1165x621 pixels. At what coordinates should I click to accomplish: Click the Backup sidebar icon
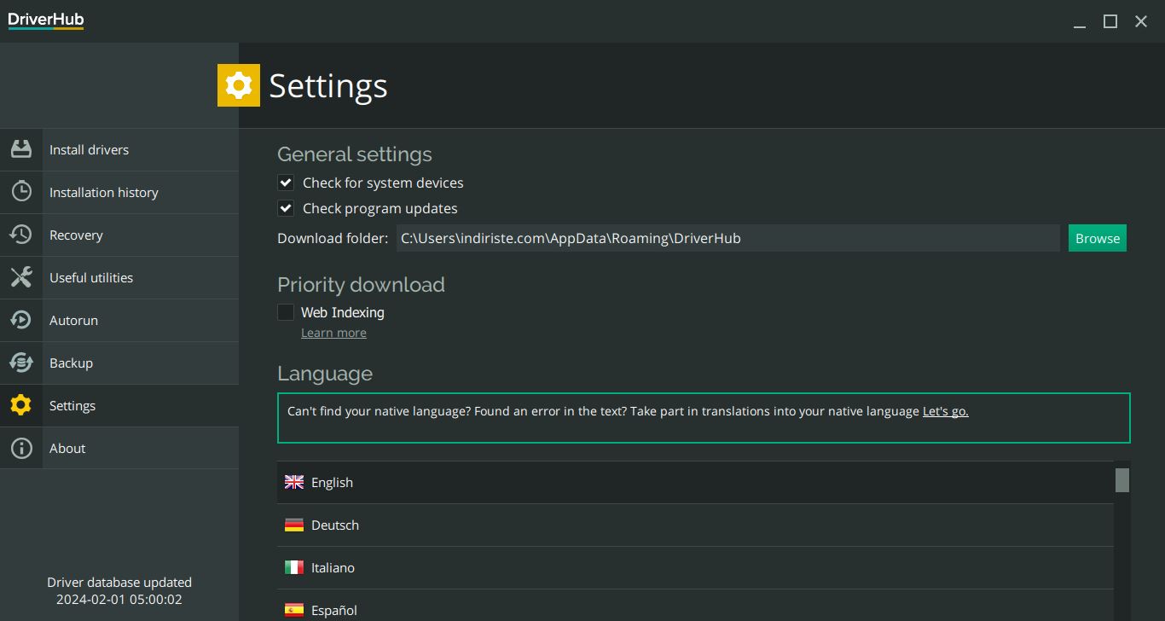[x=21, y=363]
